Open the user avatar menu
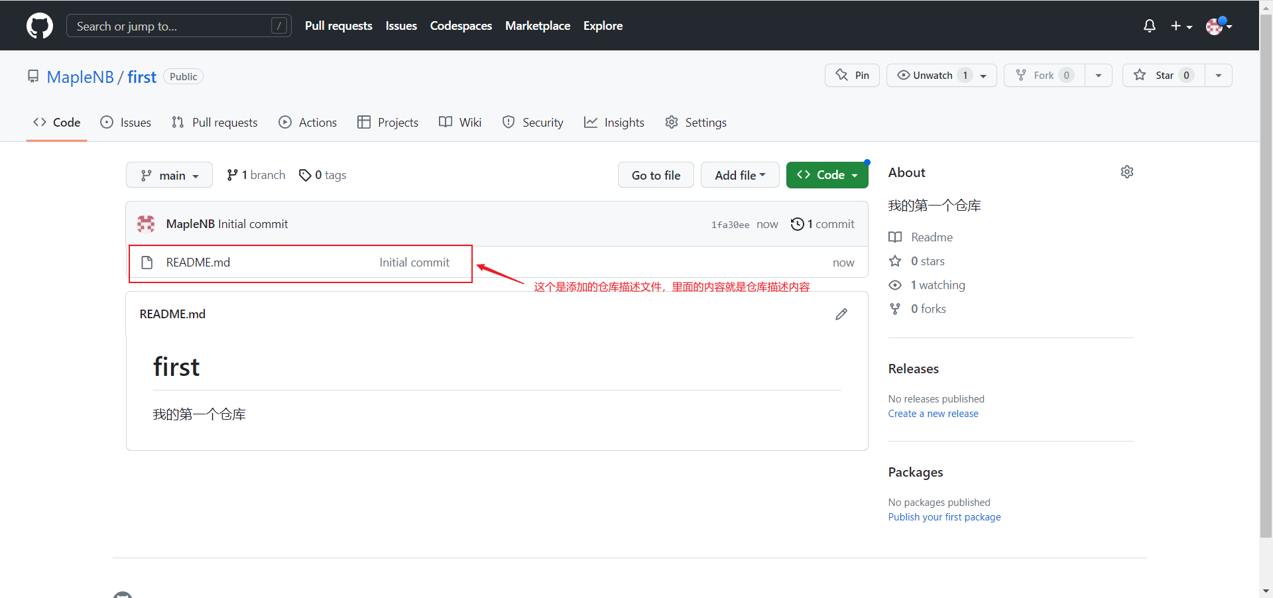1273x598 pixels. (x=1219, y=26)
